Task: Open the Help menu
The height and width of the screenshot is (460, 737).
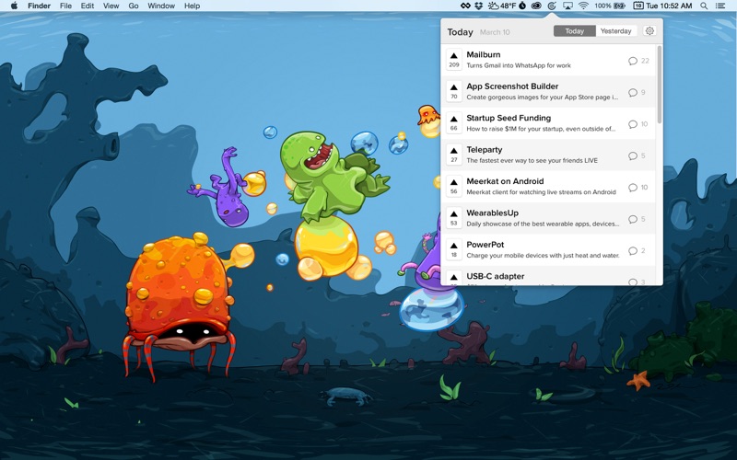Action: tap(192, 6)
